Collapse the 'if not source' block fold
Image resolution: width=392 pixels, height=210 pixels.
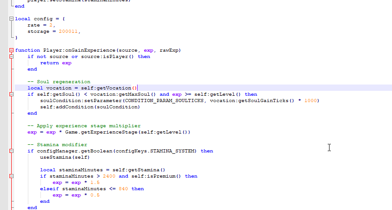(11, 57)
